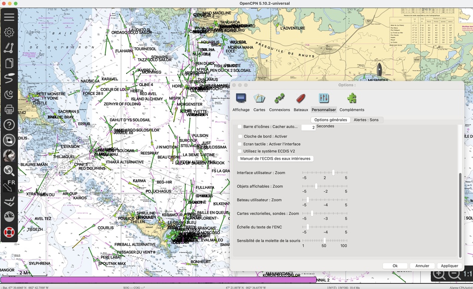The height and width of the screenshot is (289, 473).
Task: Switch color scheme with moon icon
Action: (x=9, y=94)
